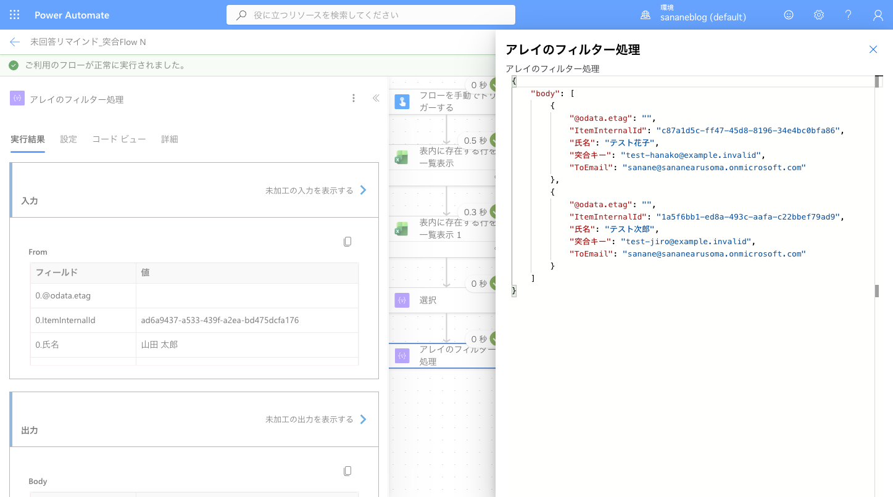Click the アレイのフィルター処理 flow step icon

click(402, 356)
